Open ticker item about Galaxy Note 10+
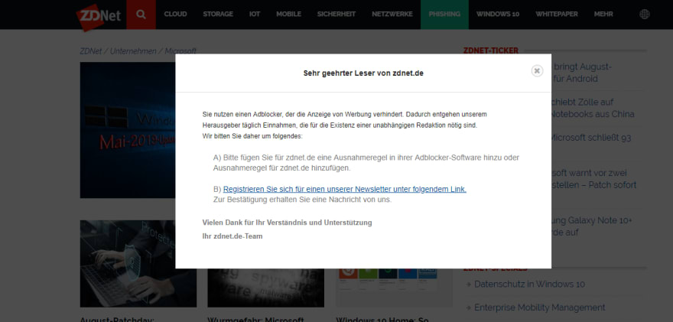This screenshot has height=322, width=673. coord(592,226)
